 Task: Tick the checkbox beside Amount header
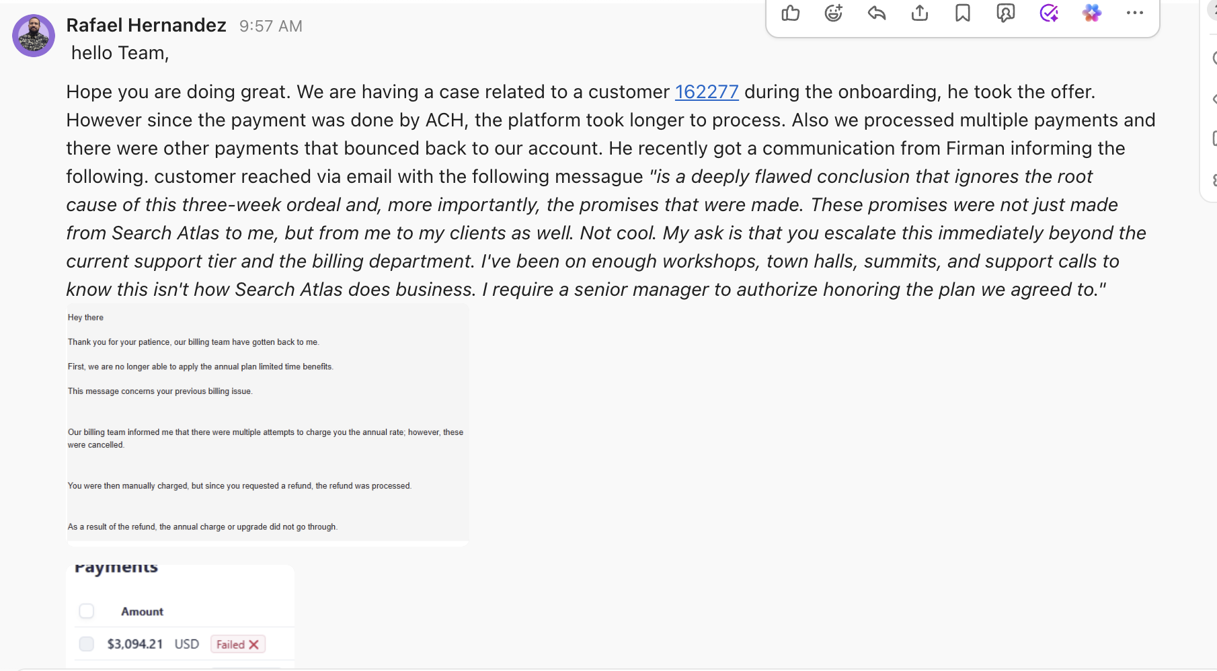(87, 611)
